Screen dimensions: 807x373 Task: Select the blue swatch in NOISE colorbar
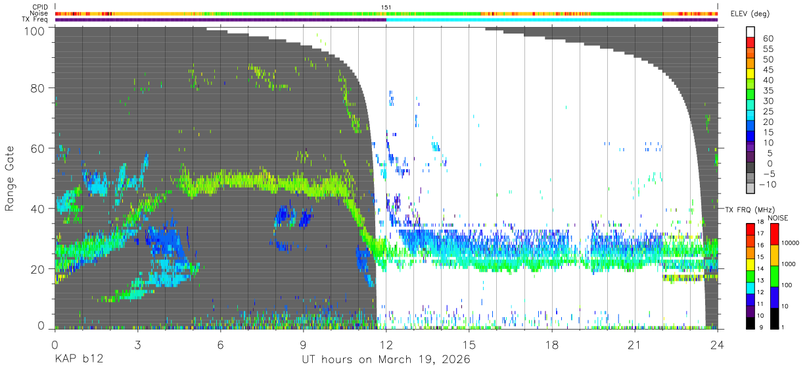[x=773, y=297]
